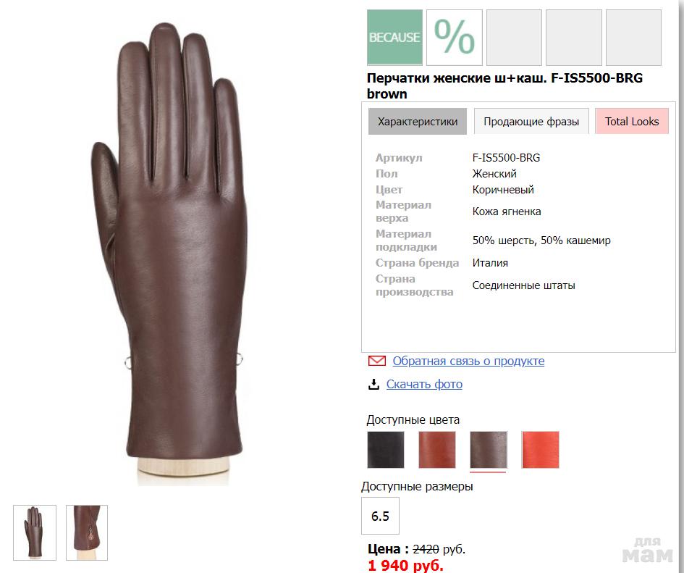
Task: Click the download photo arrow icon
Action: (x=373, y=385)
